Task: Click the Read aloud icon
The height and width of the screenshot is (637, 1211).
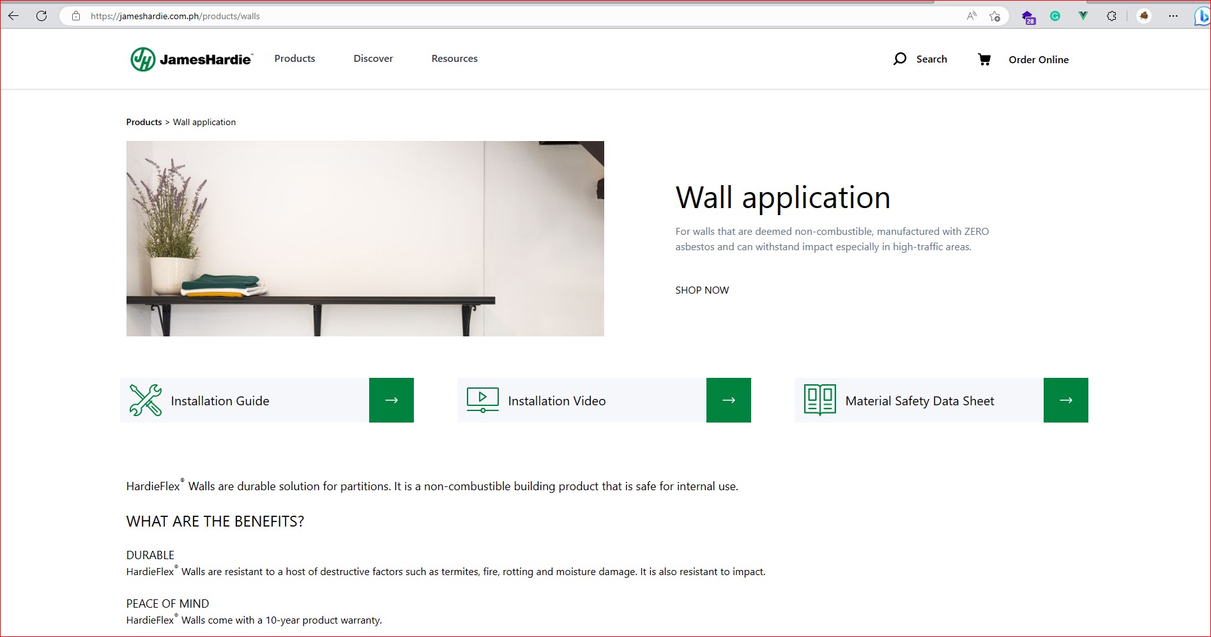Action: (971, 16)
